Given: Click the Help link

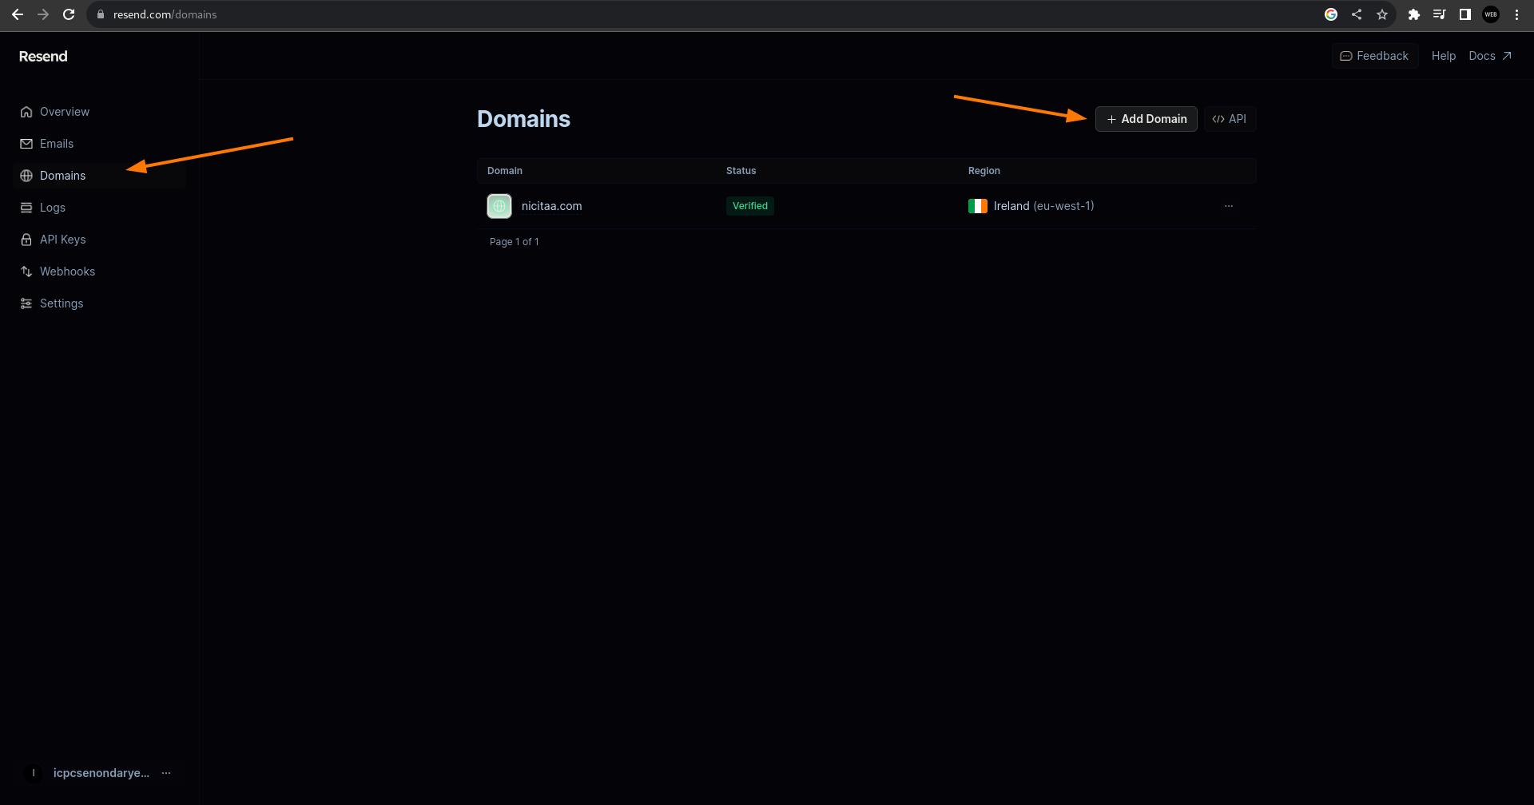Looking at the screenshot, I should [x=1444, y=56].
